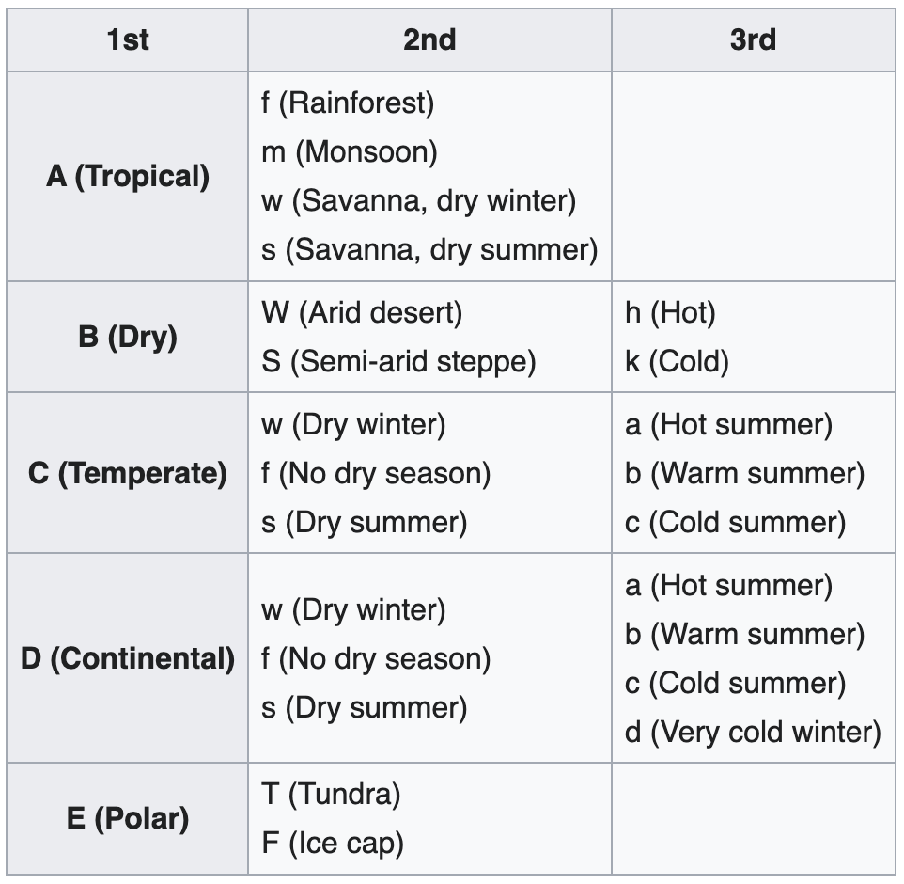Select the 'A (Tropical)' row header

[x=128, y=177]
